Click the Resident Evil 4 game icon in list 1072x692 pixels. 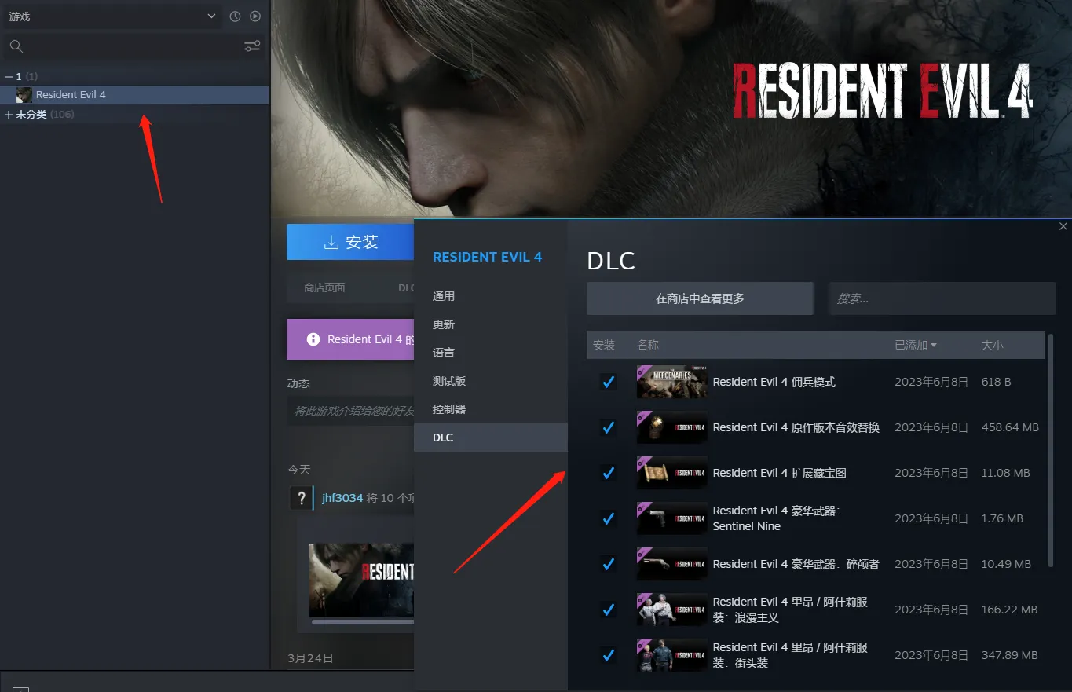[x=24, y=95]
